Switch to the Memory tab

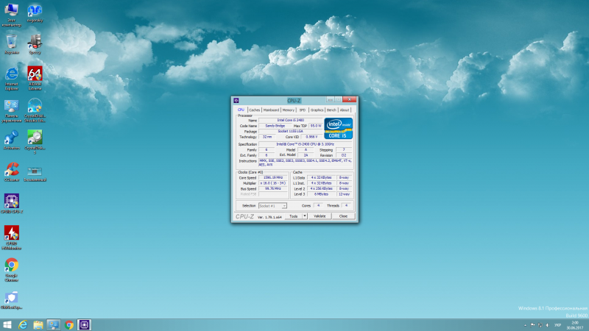click(x=288, y=110)
